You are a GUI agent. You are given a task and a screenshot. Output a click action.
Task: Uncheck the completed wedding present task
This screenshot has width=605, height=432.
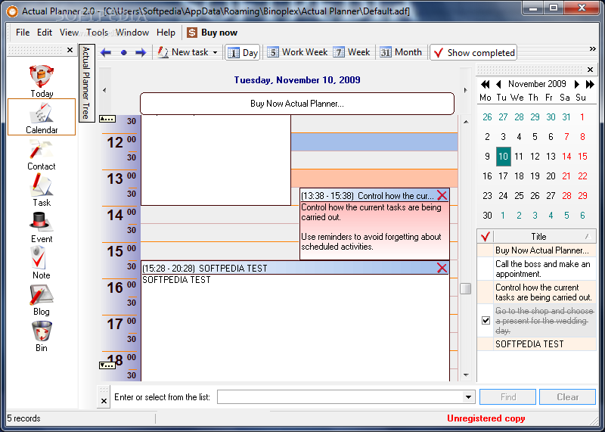click(x=486, y=321)
